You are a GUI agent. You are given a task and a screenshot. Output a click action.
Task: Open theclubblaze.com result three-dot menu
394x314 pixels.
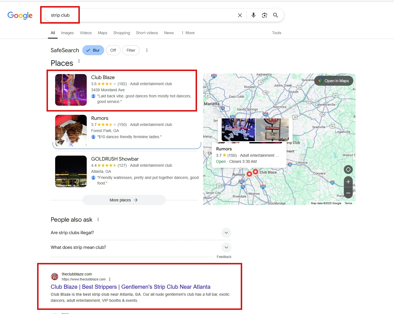(110, 279)
